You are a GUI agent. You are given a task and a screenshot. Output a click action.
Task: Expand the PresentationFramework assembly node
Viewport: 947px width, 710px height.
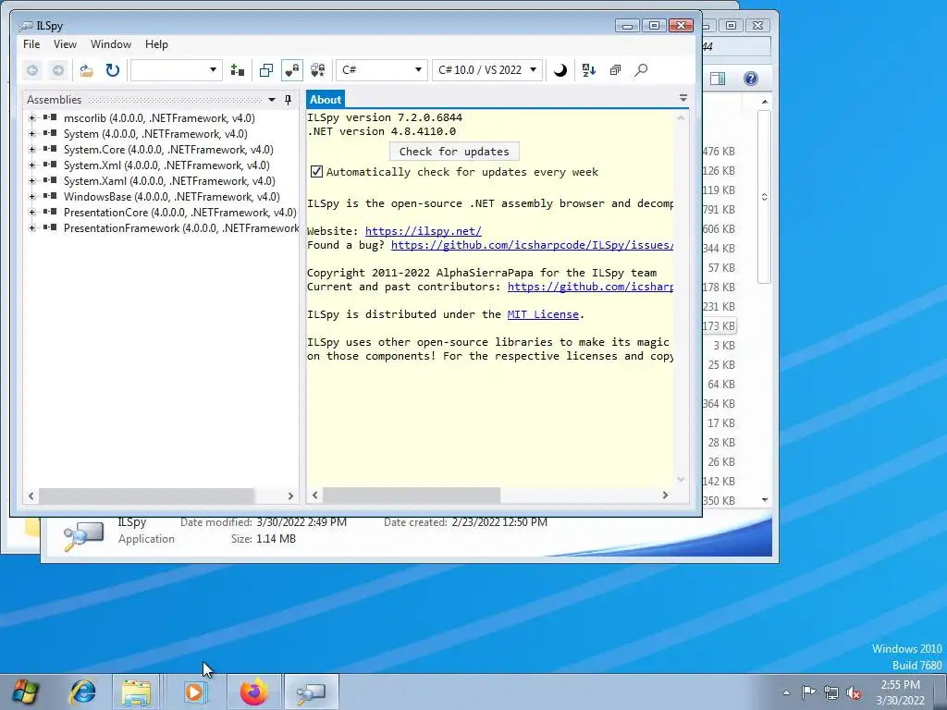32,228
